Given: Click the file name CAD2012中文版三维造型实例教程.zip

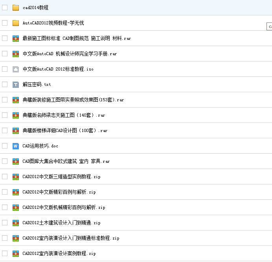Looking at the screenshot, I should pos(61,177).
